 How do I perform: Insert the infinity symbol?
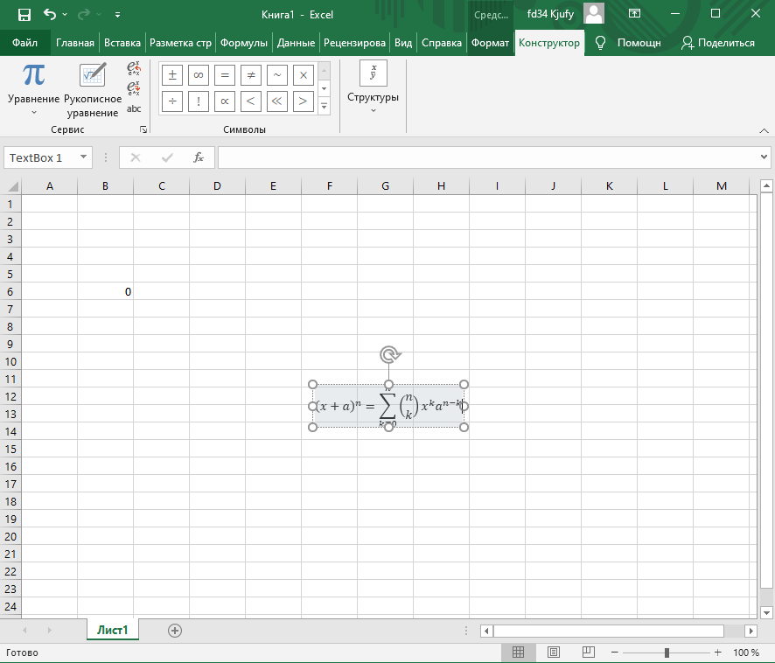[199, 75]
